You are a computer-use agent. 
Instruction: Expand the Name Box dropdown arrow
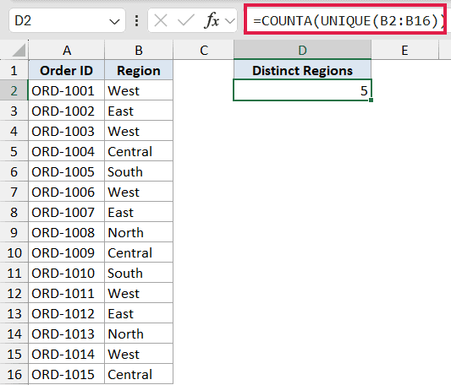(114, 21)
